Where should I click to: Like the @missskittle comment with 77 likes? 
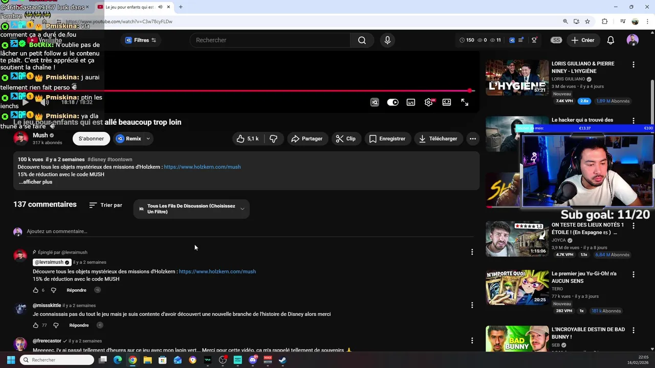tap(36, 325)
